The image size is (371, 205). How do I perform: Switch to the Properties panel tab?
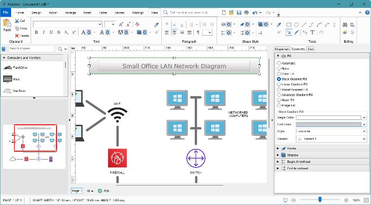coord(281,49)
